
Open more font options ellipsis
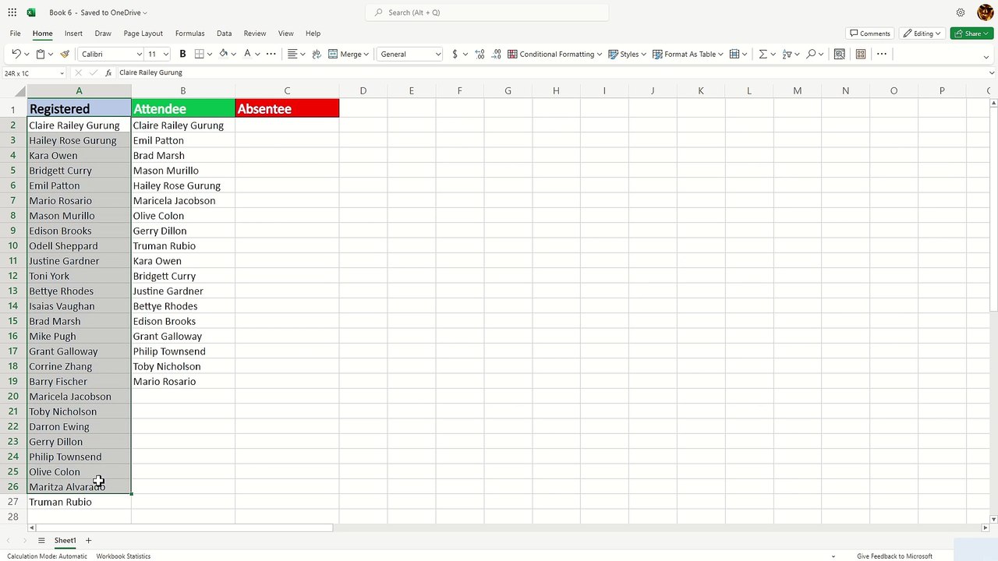(271, 54)
